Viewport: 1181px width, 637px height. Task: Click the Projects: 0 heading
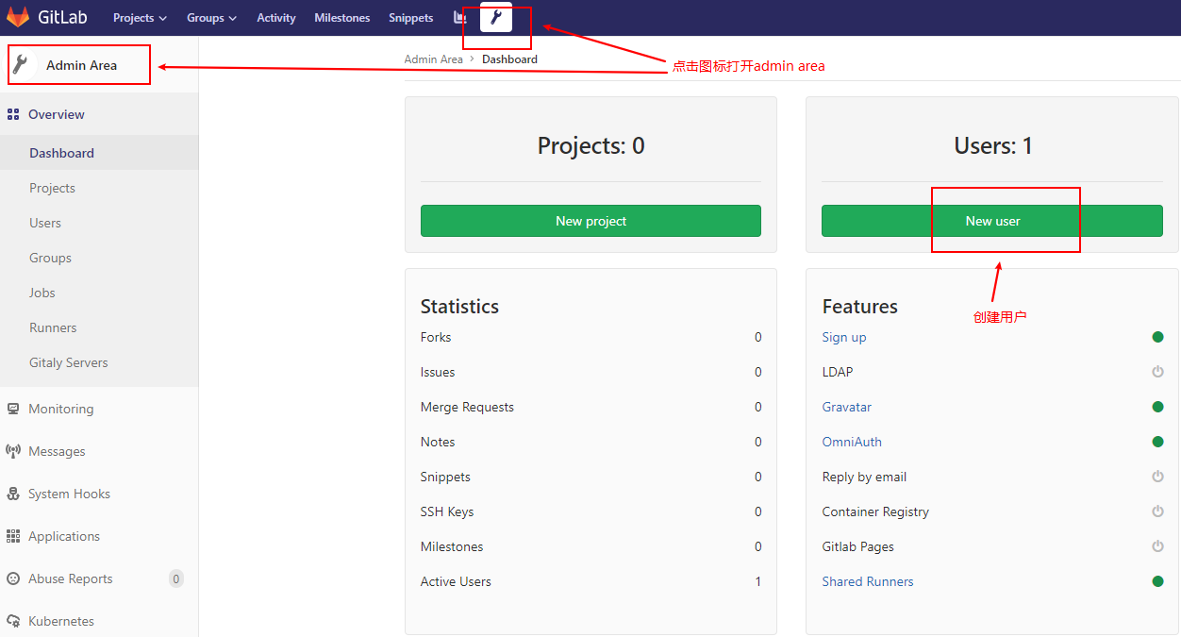[591, 145]
